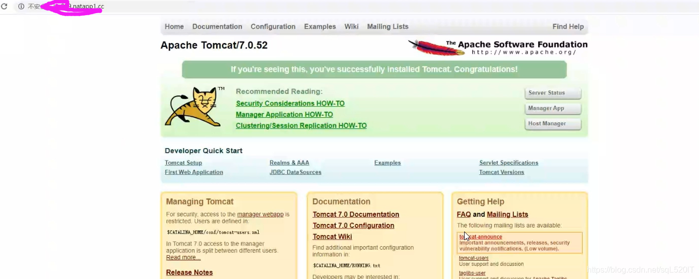Open Tomcat 7.0 Configuration link
The image size is (699, 279).
[353, 226]
